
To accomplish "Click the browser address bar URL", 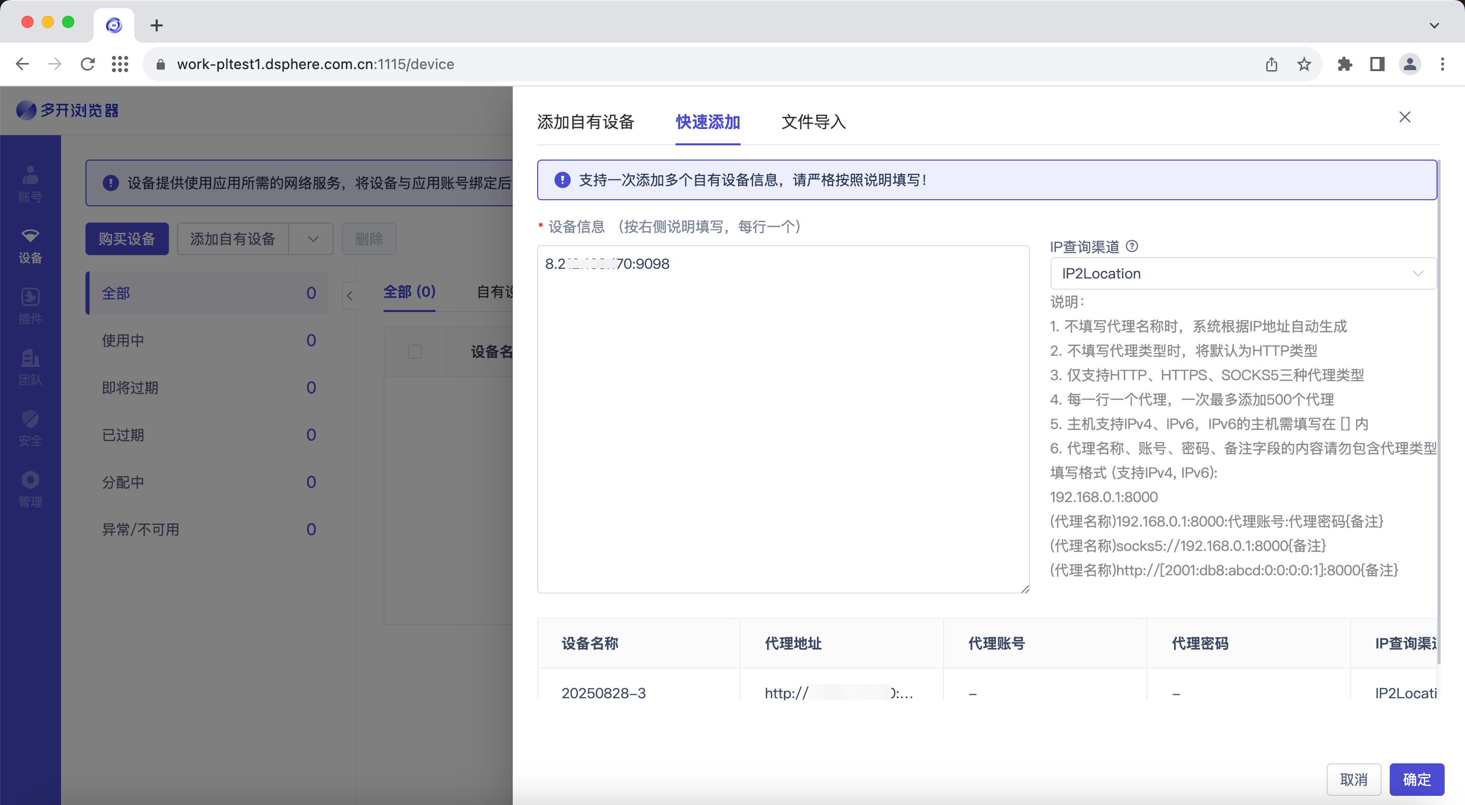I will coord(315,64).
